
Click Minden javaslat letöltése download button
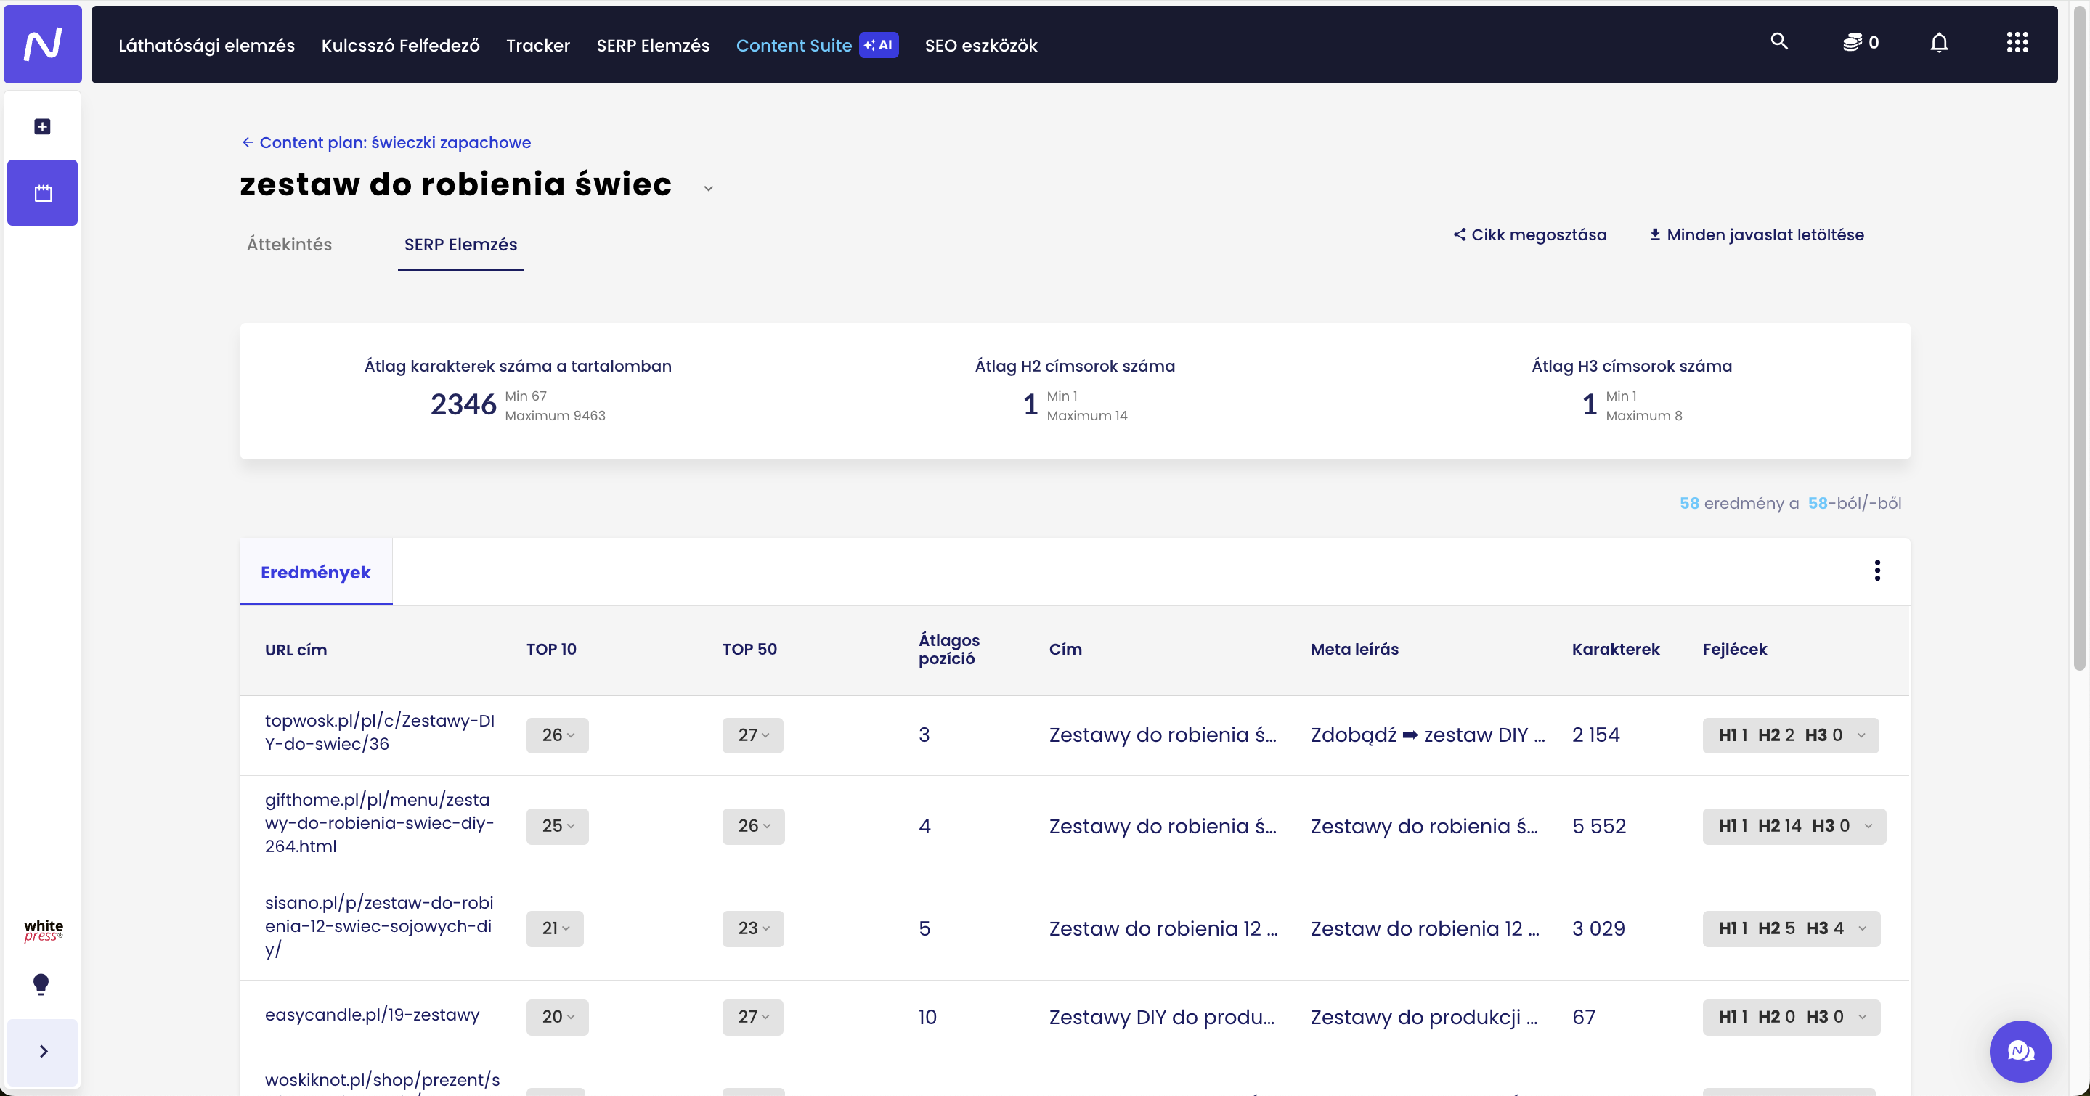tap(1756, 234)
